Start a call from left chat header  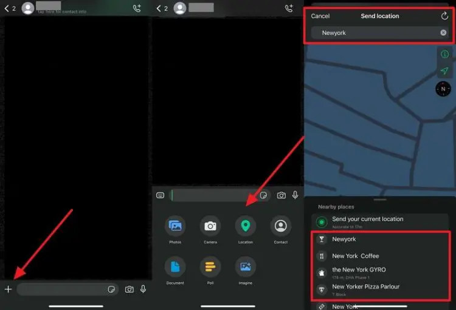[137, 8]
